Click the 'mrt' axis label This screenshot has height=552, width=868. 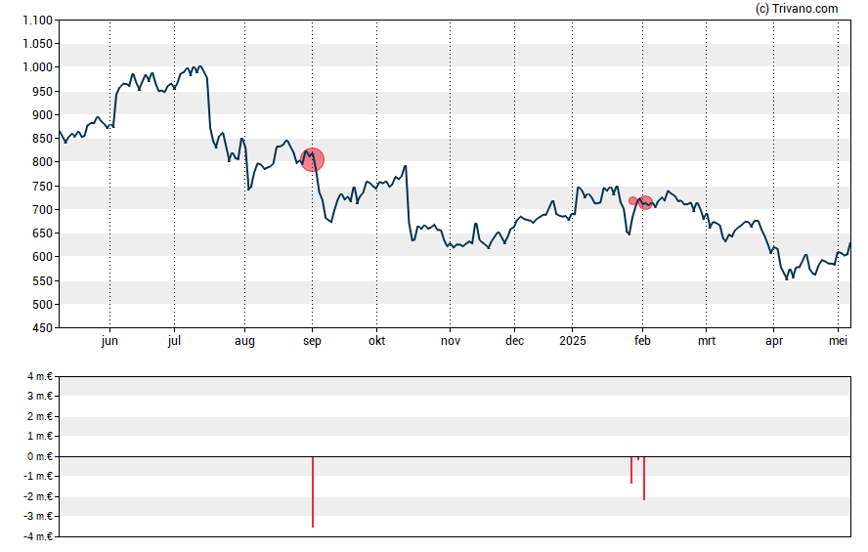(707, 341)
